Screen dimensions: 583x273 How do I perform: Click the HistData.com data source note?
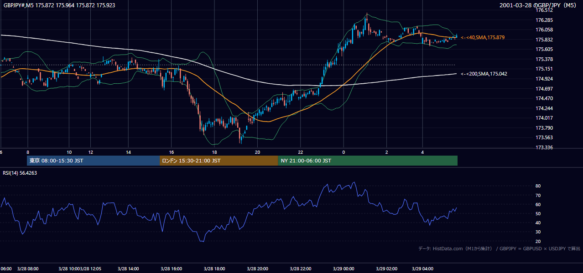(500, 248)
